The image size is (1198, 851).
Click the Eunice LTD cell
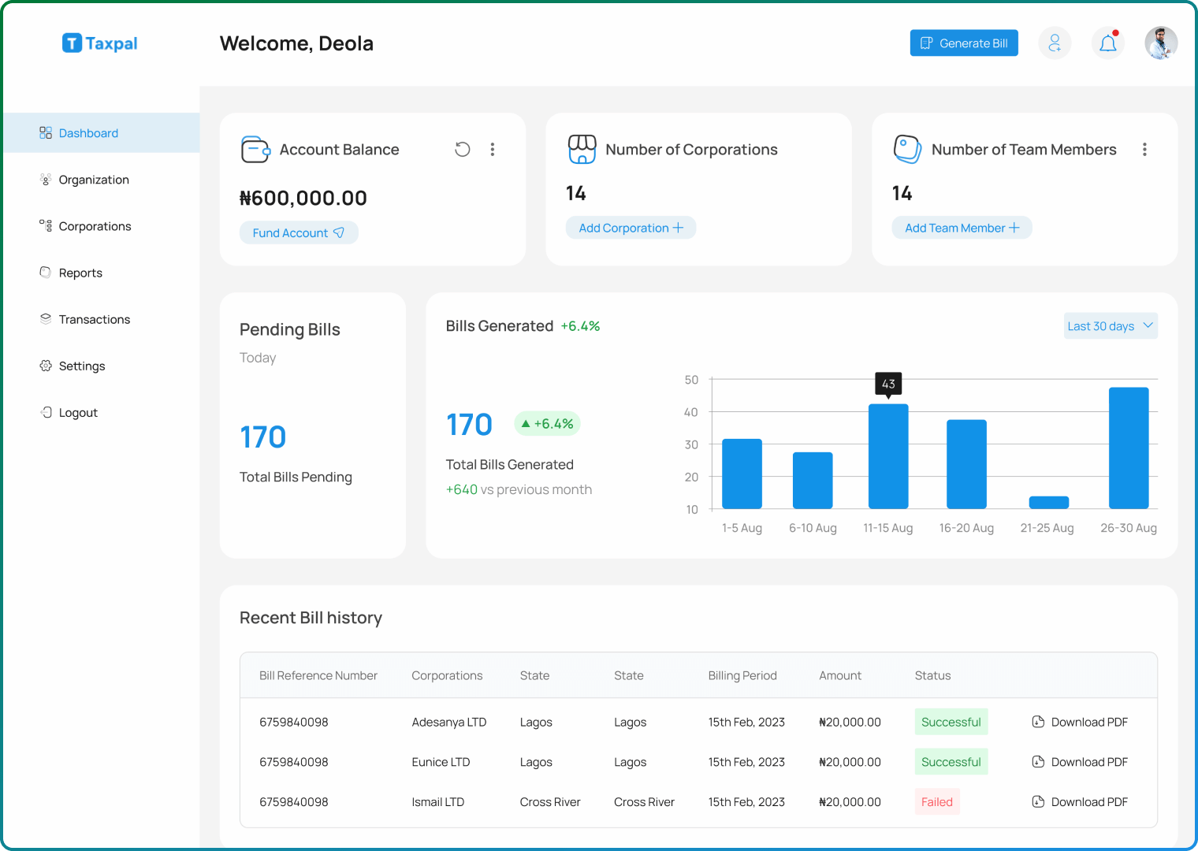[x=441, y=762]
